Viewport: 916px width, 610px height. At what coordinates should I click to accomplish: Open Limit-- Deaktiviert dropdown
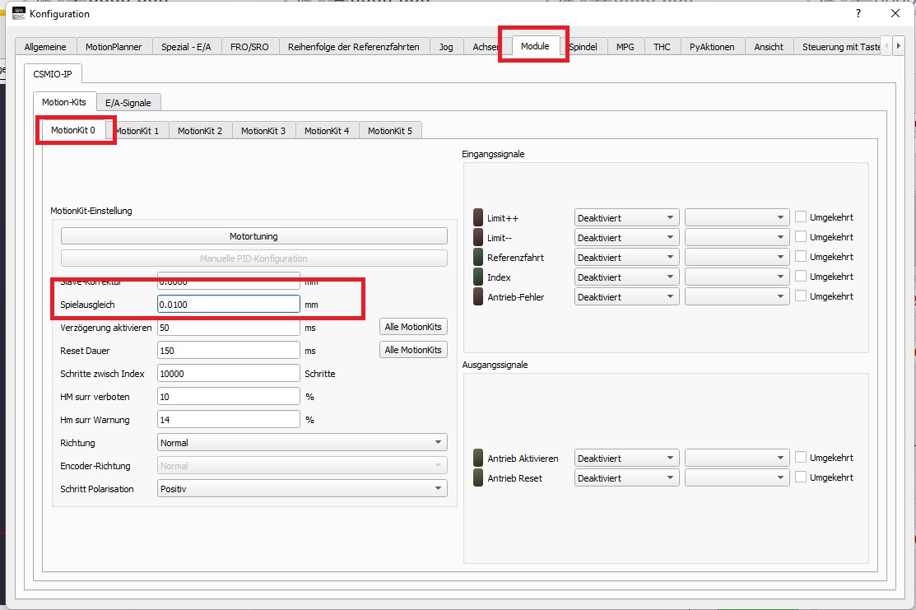(x=626, y=238)
